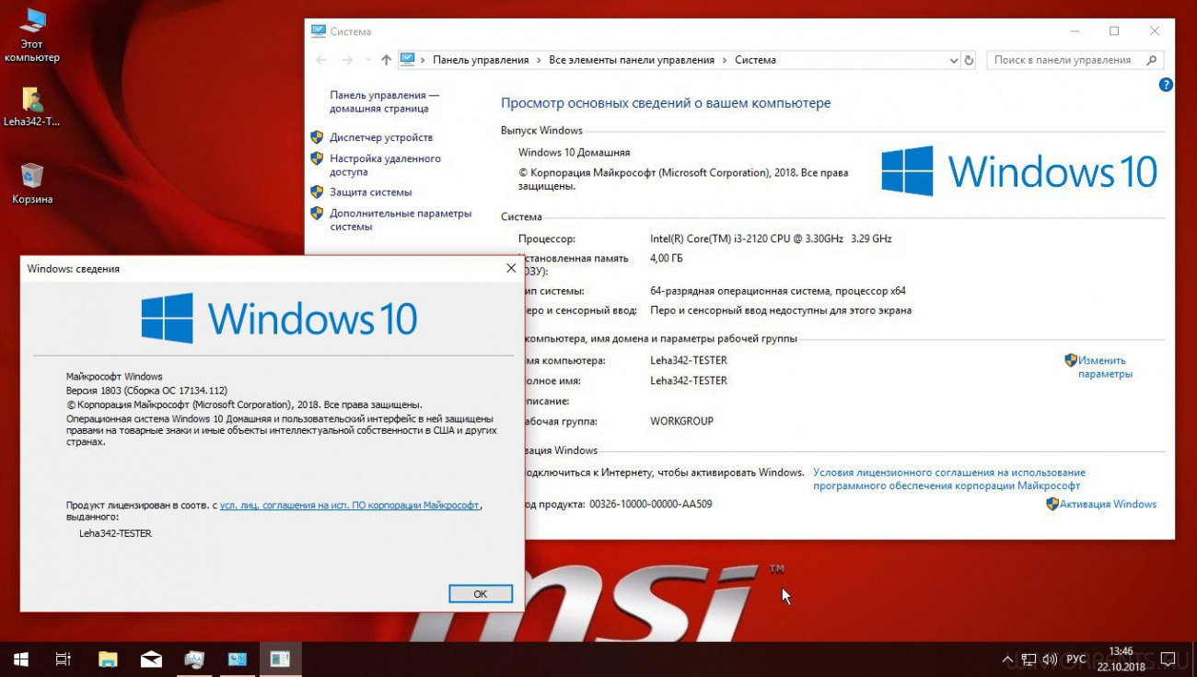Refresh the System window
This screenshot has height=677, width=1197.
[x=969, y=60]
